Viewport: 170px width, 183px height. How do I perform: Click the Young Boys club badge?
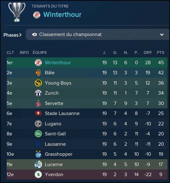pos(38,83)
